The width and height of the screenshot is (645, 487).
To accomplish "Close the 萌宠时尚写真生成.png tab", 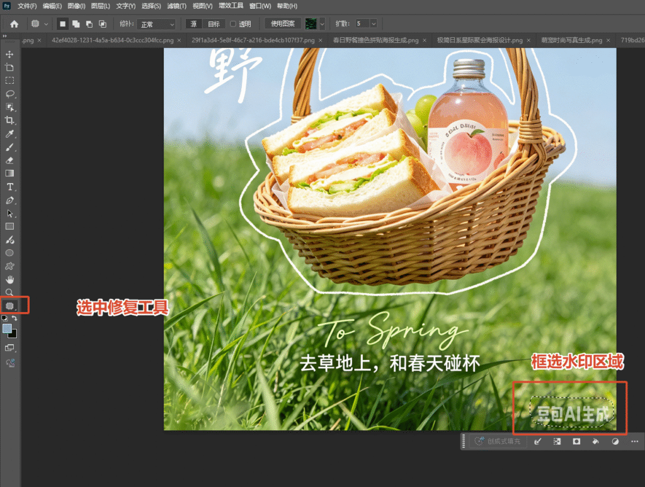I will pos(608,40).
